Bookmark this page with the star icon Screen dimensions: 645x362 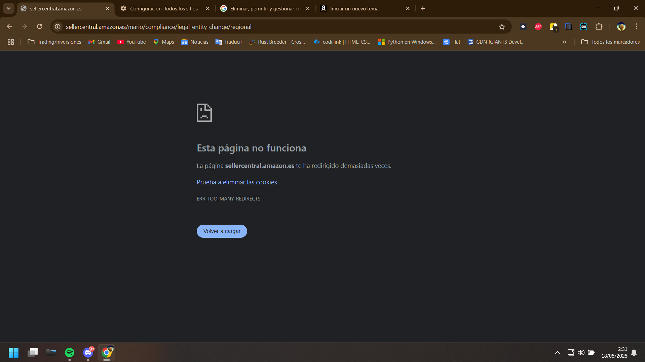(x=502, y=27)
